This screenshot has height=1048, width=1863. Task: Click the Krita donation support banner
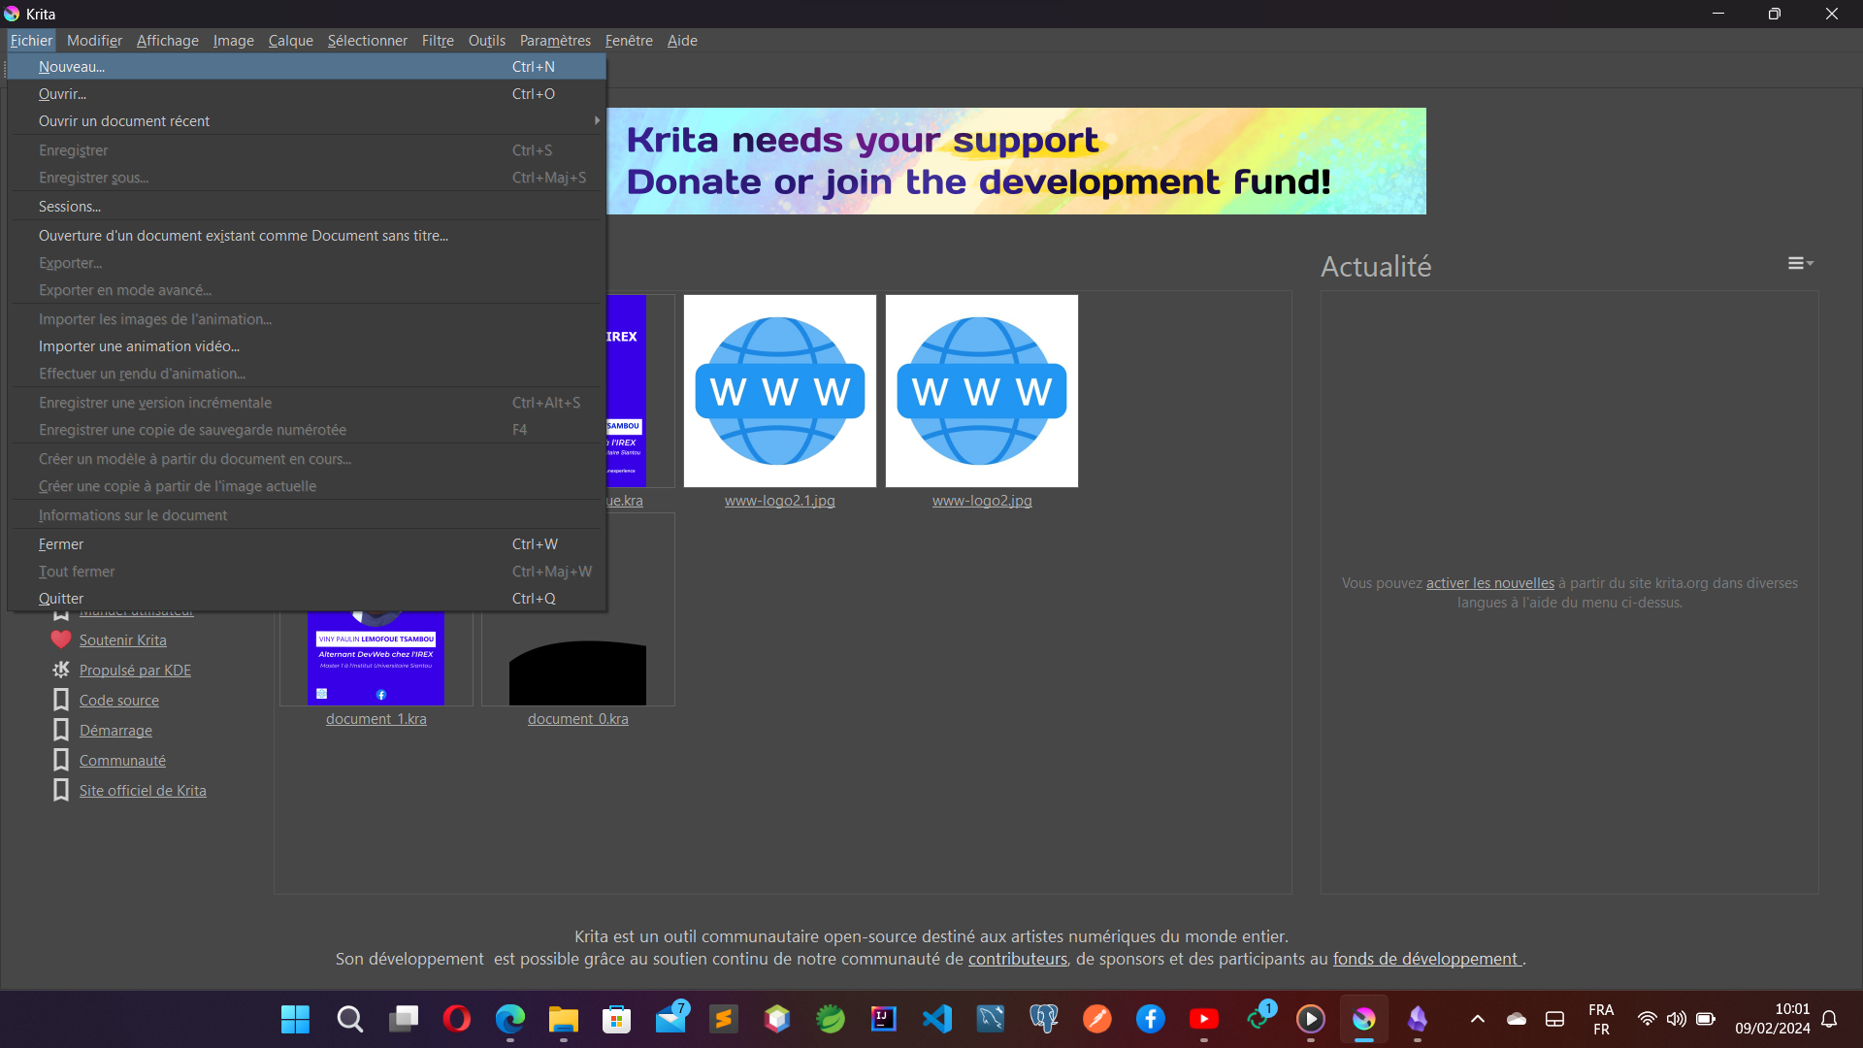(1016, 161)
